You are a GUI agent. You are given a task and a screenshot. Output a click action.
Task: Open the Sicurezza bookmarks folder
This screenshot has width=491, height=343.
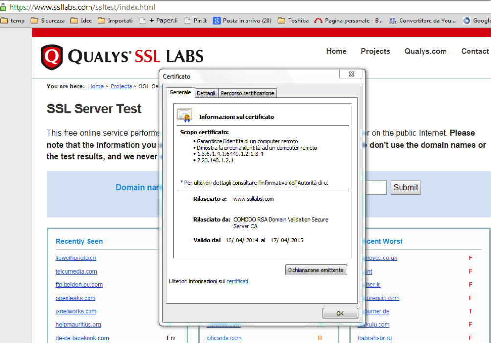pyautogui.click(x=47, y=21)
